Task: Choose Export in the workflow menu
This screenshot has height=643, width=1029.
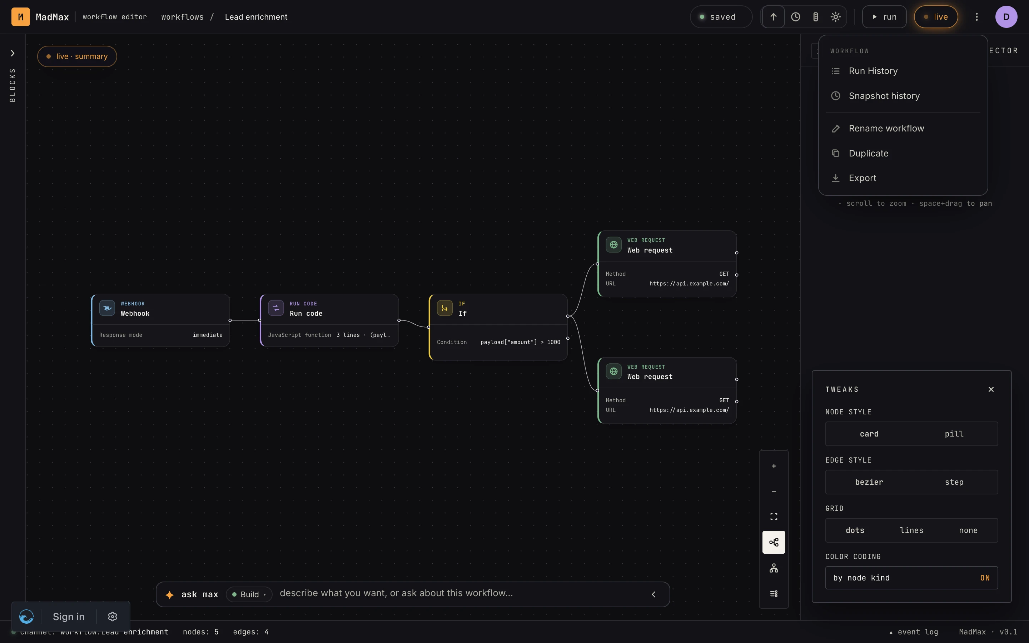Action: [903, 178]
